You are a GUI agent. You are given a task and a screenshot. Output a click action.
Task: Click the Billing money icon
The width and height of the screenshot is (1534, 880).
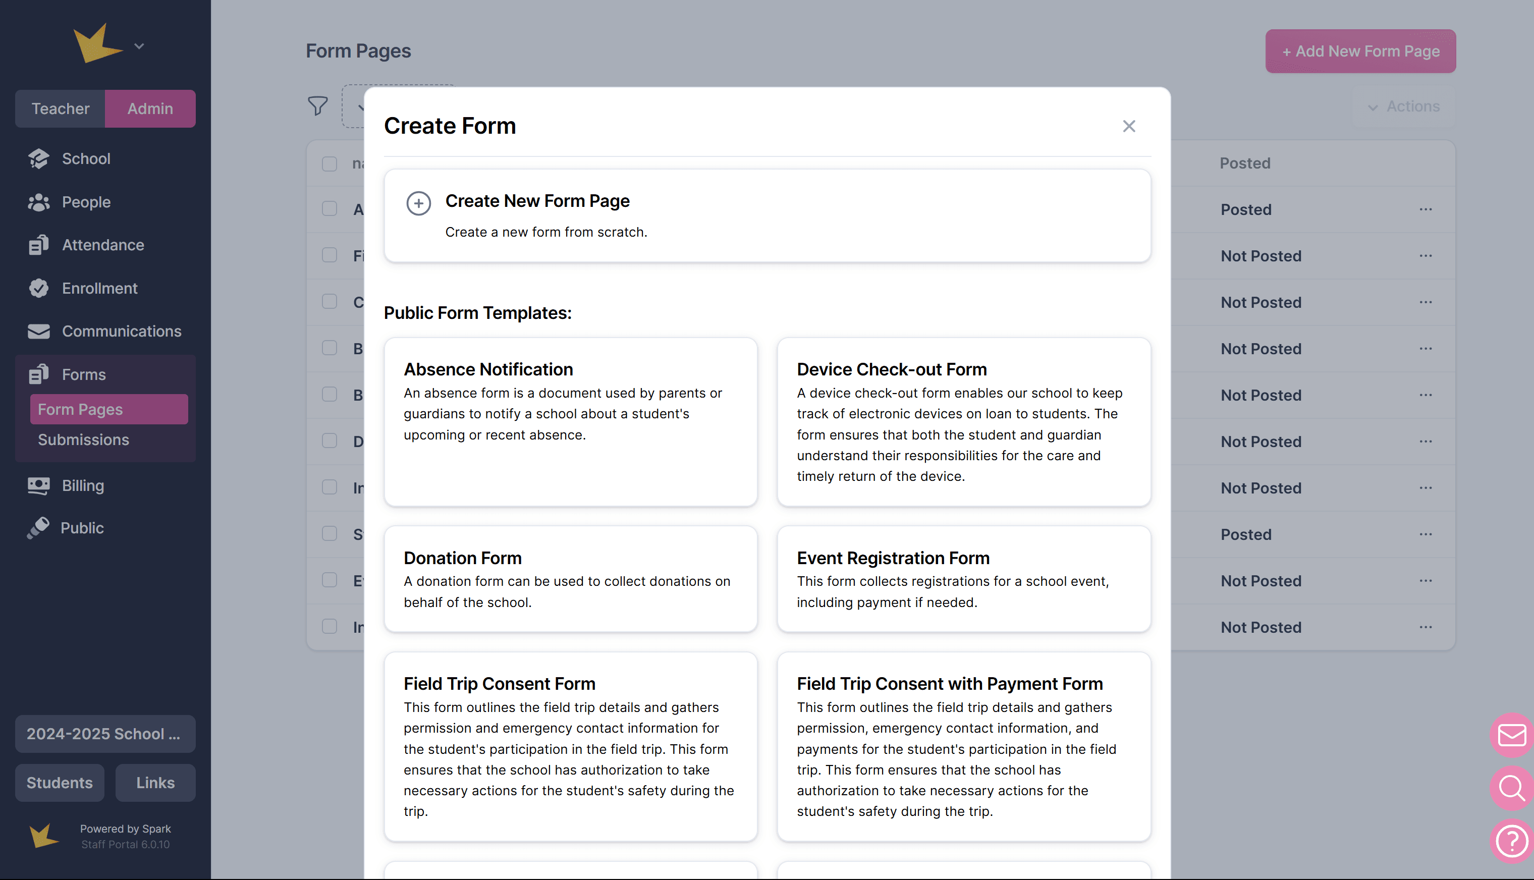(38, 485)
